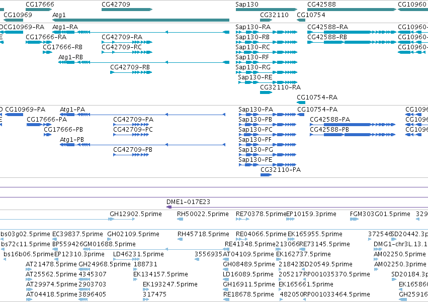
Task: Click EST RE70378.5prime
Action: click(261, 214)
